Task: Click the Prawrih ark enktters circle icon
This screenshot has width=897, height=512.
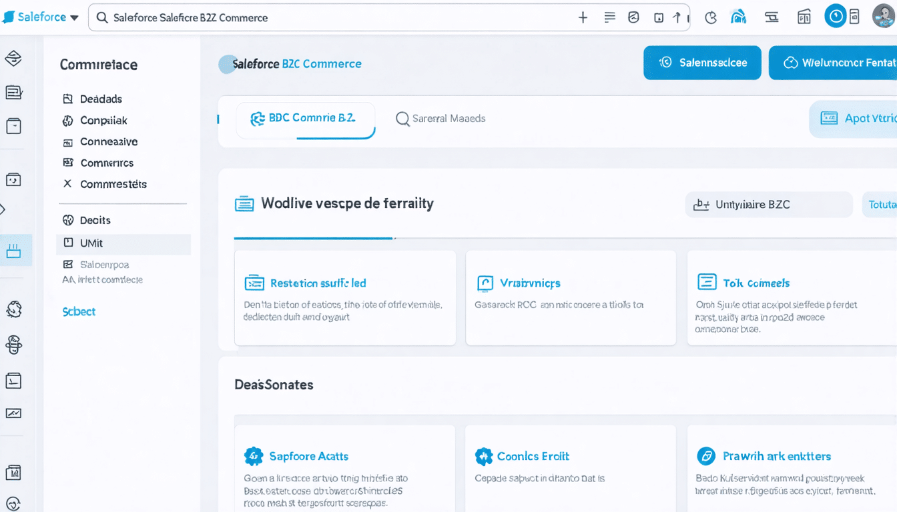Action: click(x=705, y=457)
